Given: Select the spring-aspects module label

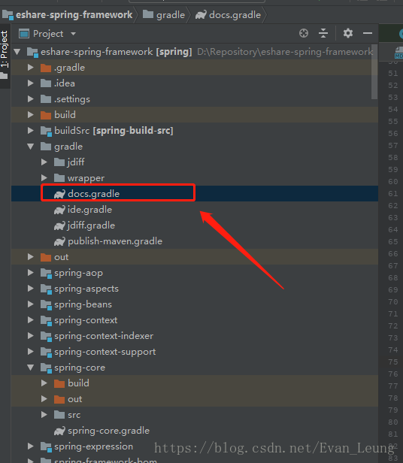Looking at the screenshot, I should tap(86, 289).
